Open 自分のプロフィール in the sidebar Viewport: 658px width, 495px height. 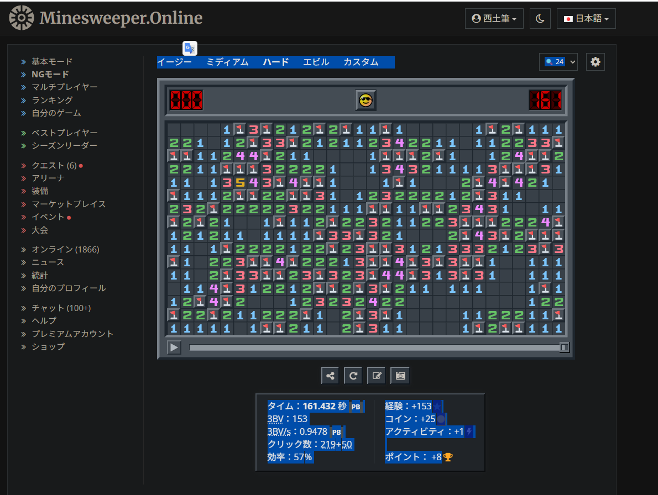[69, 288]
